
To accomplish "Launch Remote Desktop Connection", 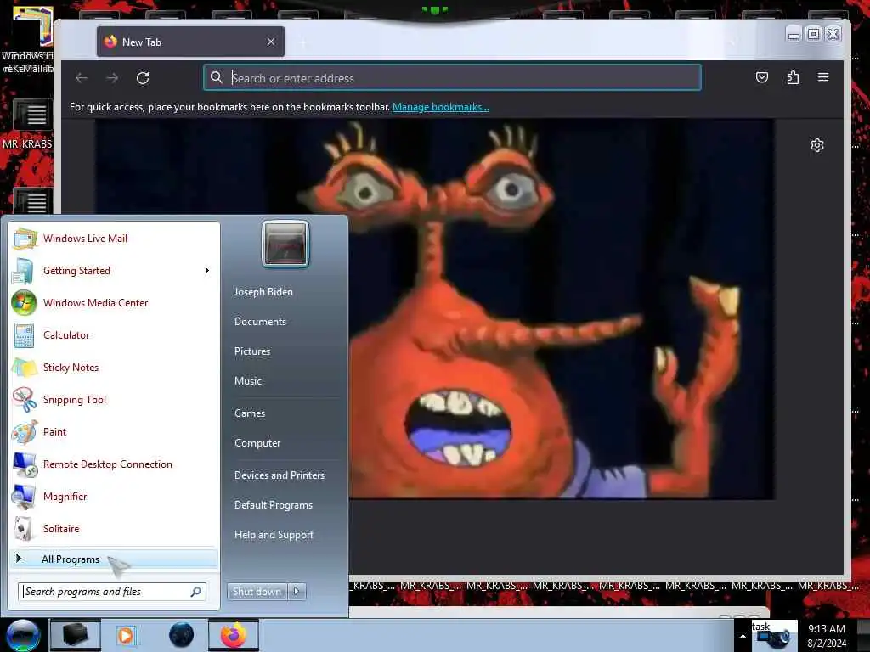I will coord(114,464).
